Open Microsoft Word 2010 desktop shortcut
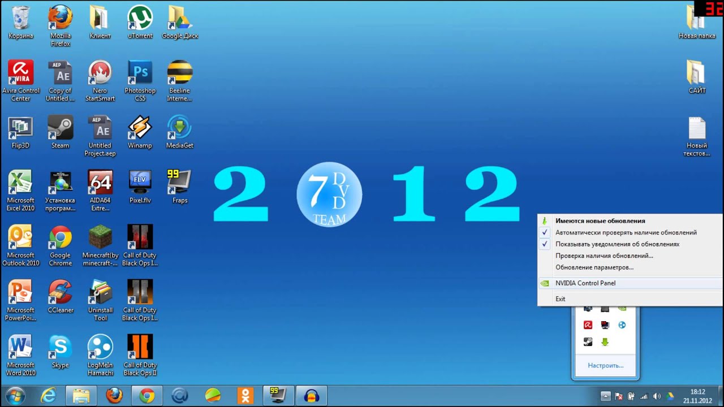This screenshot has width=724, height=407. [x=21, y=355]
